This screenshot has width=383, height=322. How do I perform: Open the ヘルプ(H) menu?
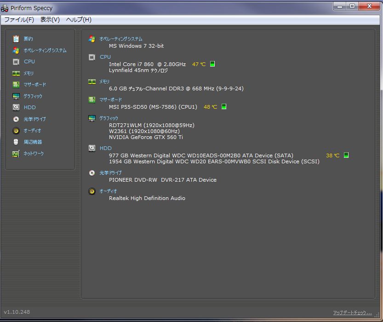[x=79, y=20]
